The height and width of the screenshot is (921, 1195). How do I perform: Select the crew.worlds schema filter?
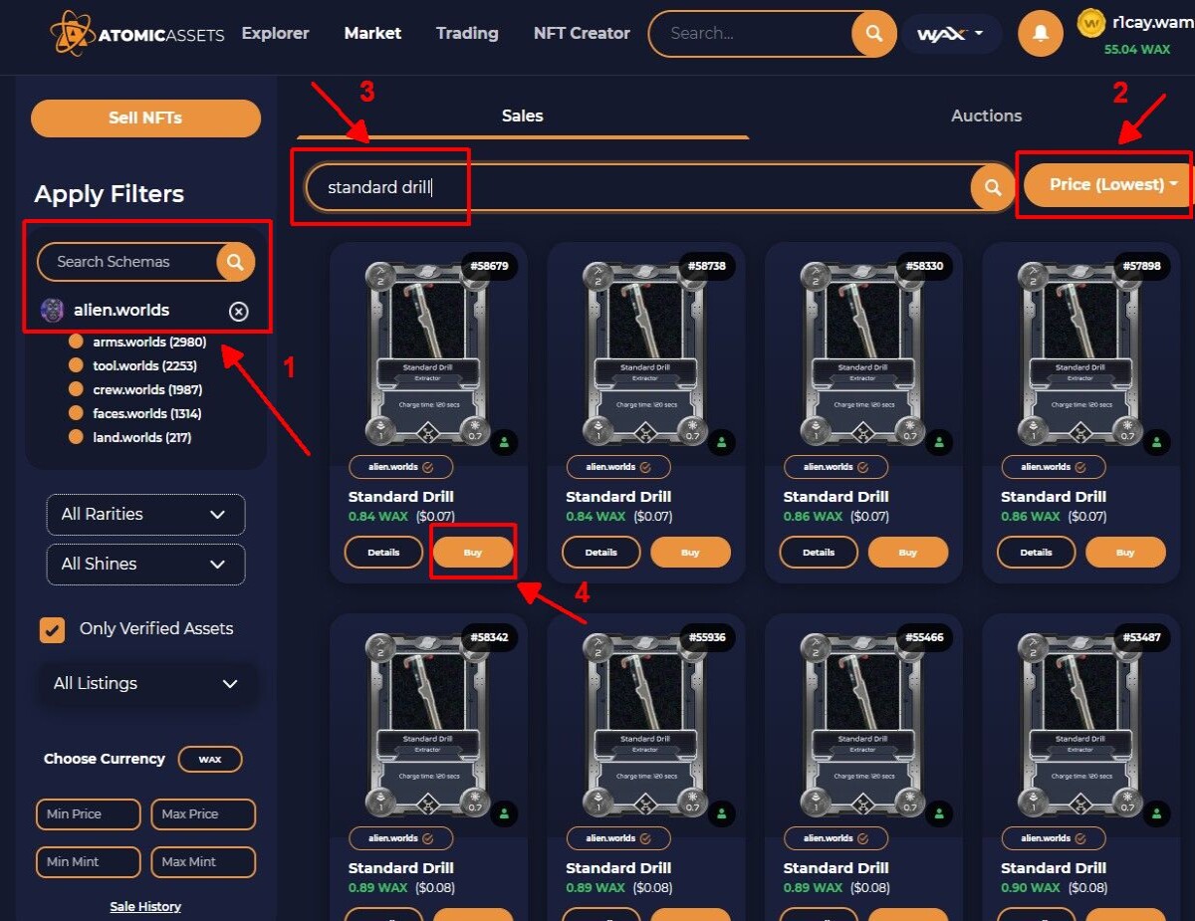tap(135, 390)
